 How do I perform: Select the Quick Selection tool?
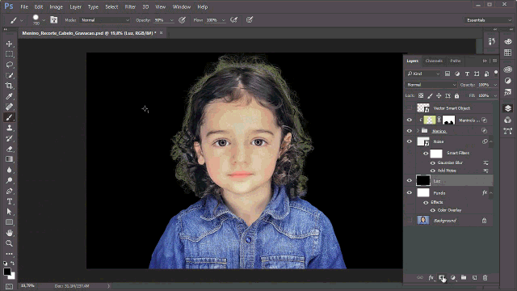tap(9, 75)
